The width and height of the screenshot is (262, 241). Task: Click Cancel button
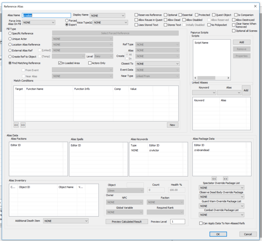(248, 234)
